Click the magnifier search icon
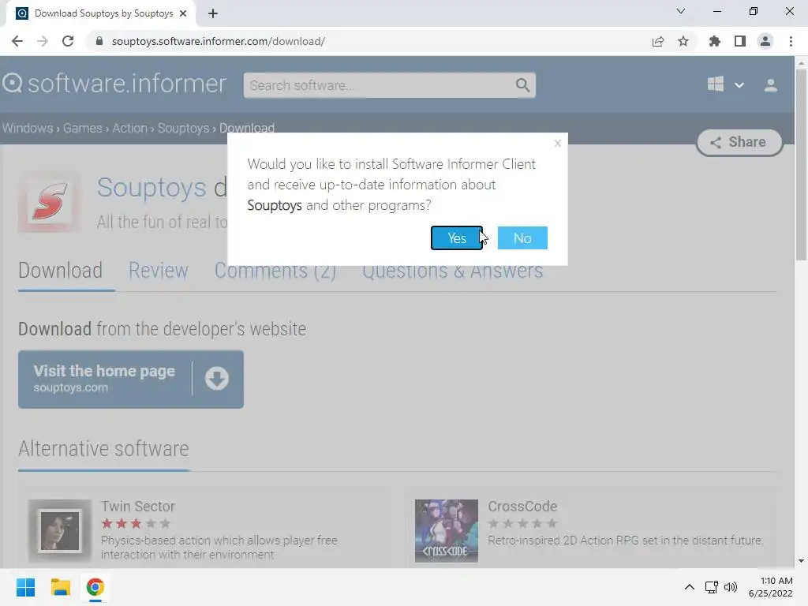The image size is (808, 606). pos(522,85)
